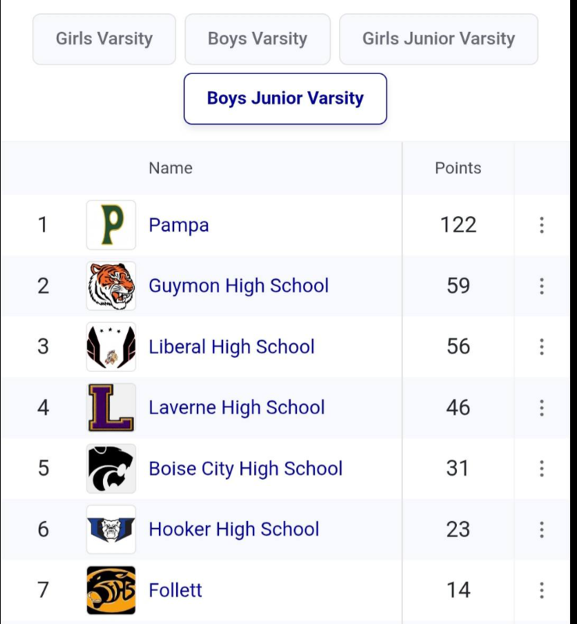
Task: Open the Boise City High School link
Action: point(246,469)
